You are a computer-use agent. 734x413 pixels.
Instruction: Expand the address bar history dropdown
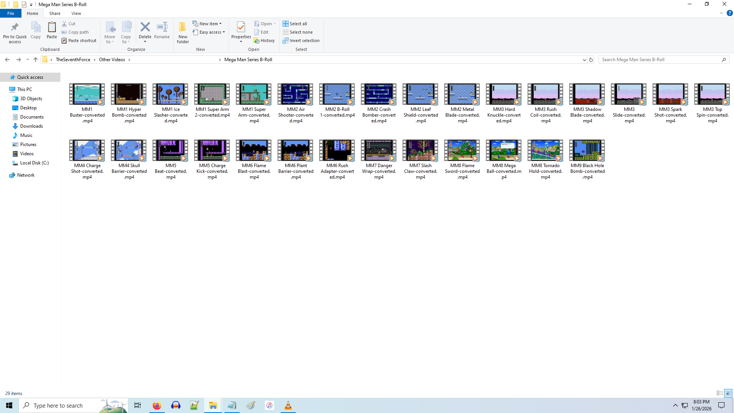coord(584,60)
